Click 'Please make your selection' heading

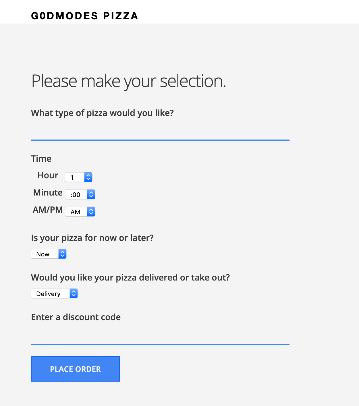[128, 81]
